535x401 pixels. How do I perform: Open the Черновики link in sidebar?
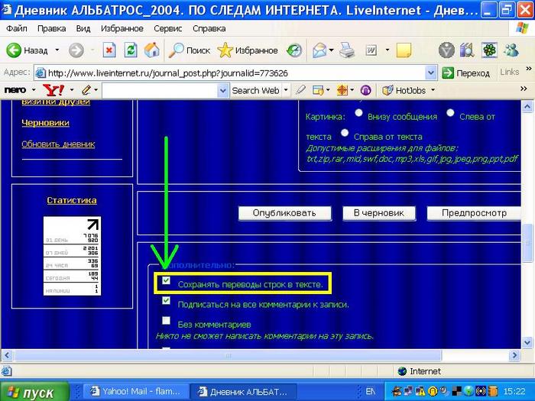[x=45, y=122]
